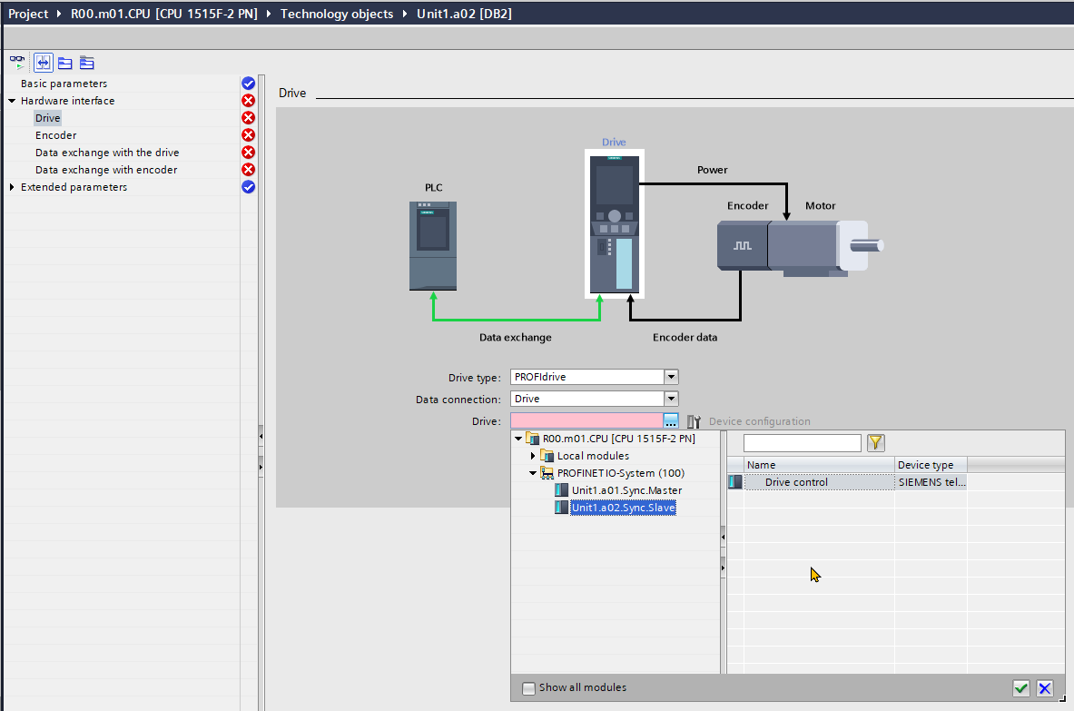
Task: Cancel selection with the blue X button
Action: point(1045,688)
